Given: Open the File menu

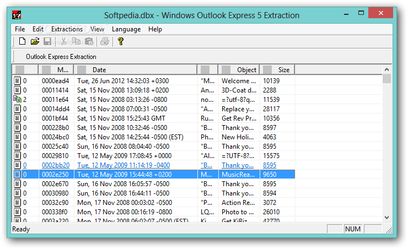Looking at the screenshot, I should [20, 29].
